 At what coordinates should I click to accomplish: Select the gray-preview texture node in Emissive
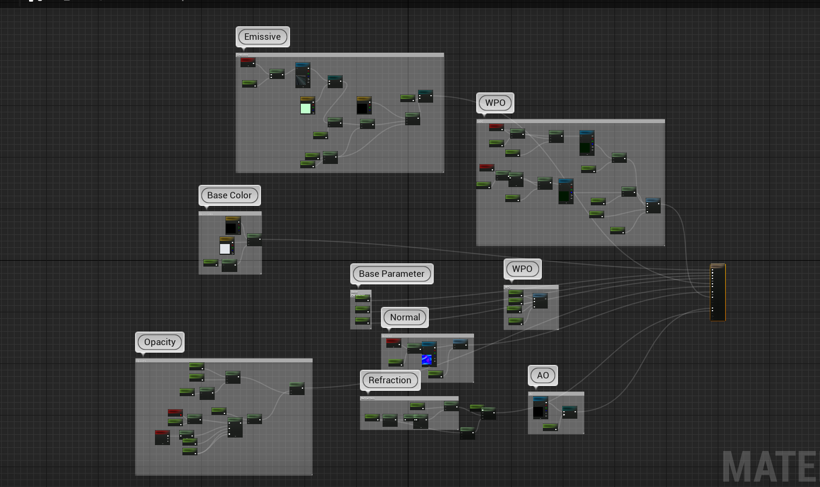[302, 75]
